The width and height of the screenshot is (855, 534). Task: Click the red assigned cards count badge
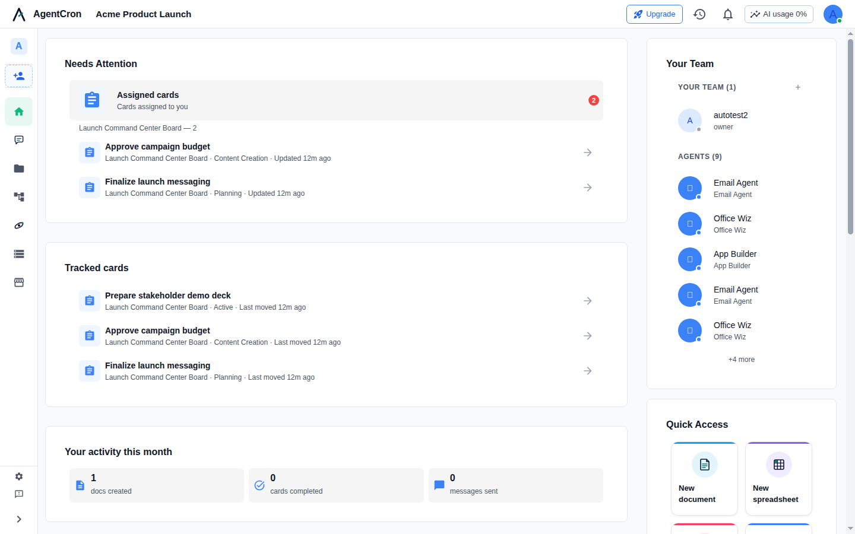pyautogui.click(x=594, y=100)
